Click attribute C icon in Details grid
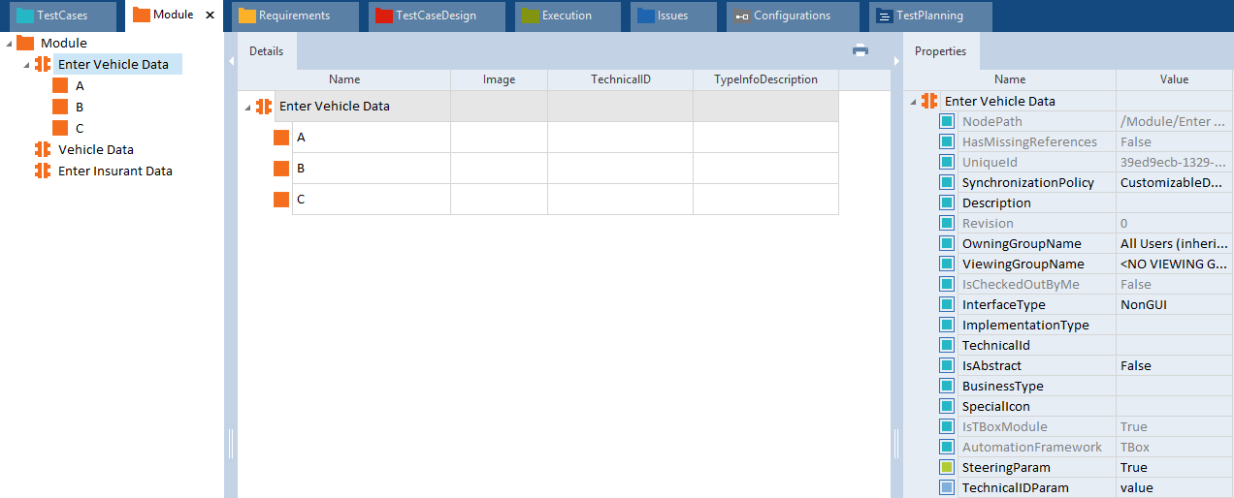 (x=281, y=200)
